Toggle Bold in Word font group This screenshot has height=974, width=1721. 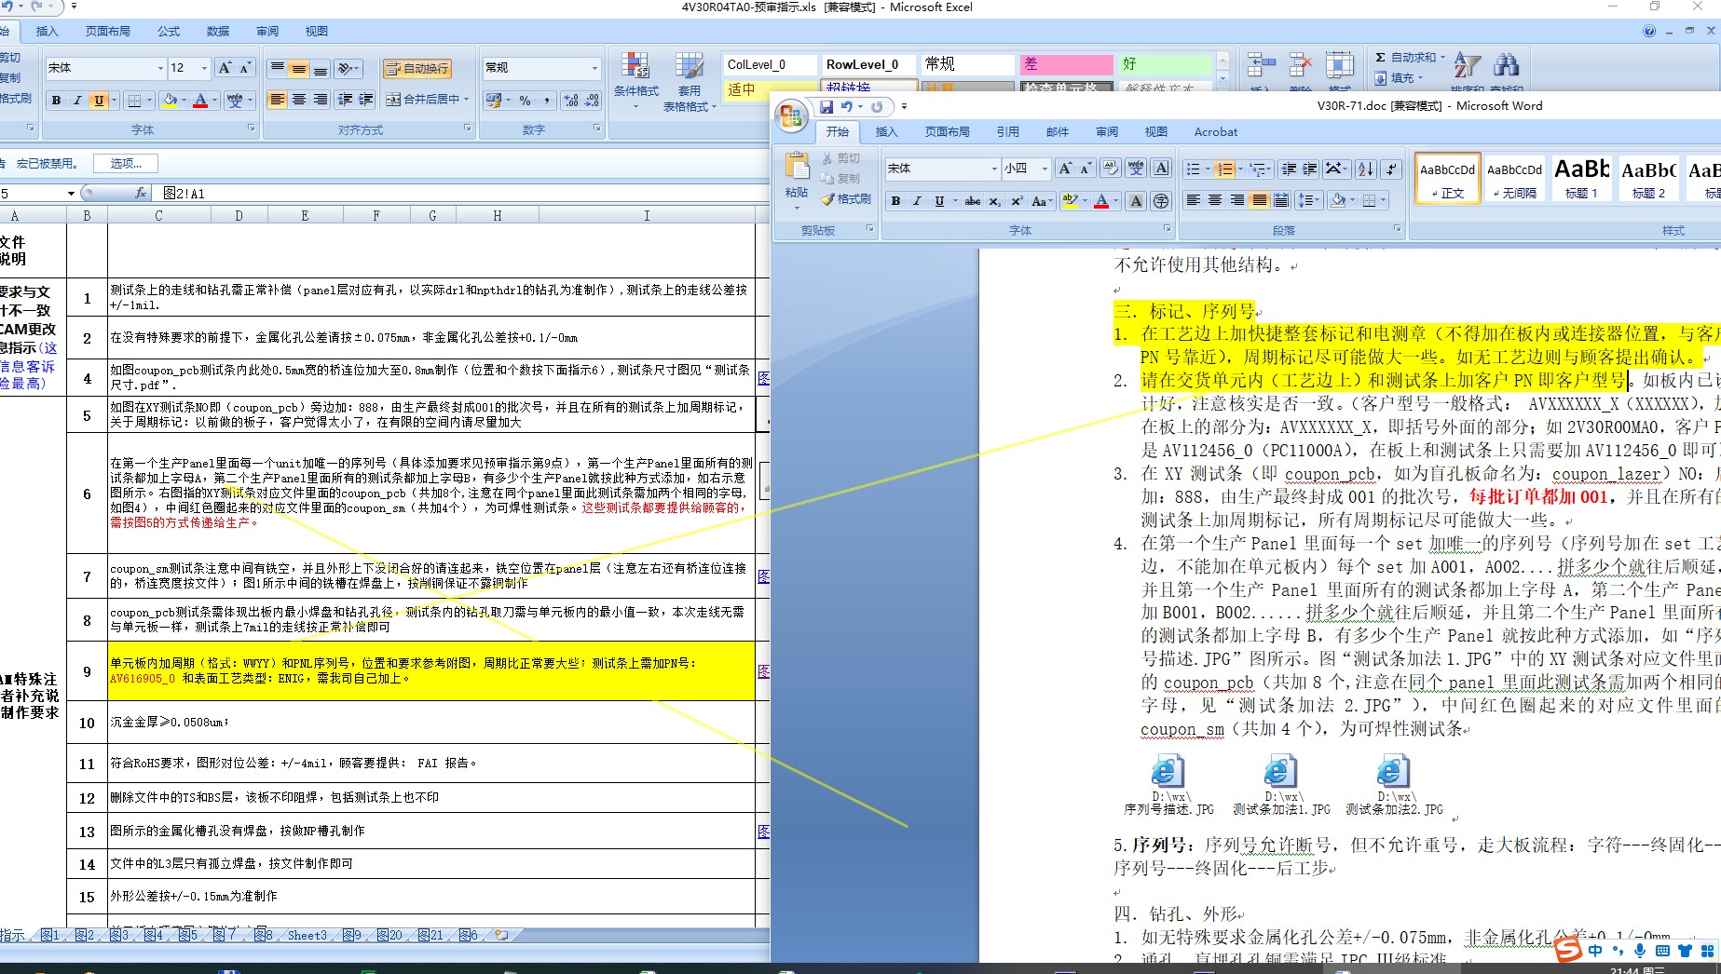(x=895, y=200)
